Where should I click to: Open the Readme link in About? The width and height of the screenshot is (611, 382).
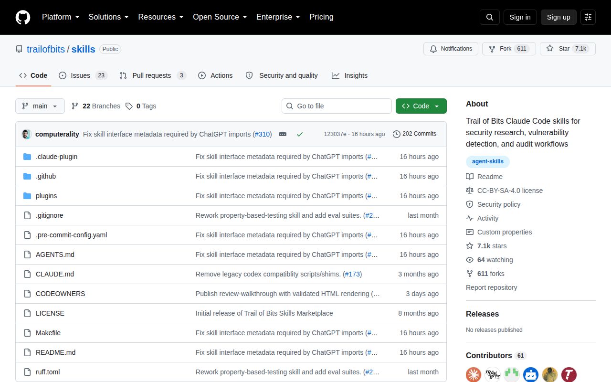point(485,177)
